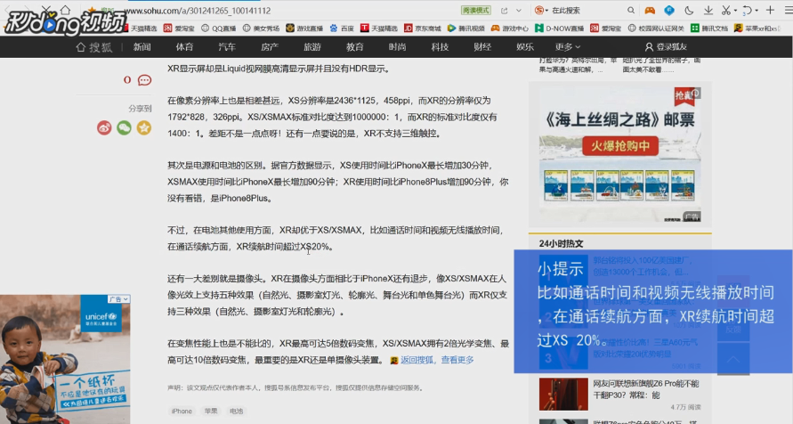Screen dimensions: 793x424
Task: Open 京东商城 bookmark
Action: (422, 29)
